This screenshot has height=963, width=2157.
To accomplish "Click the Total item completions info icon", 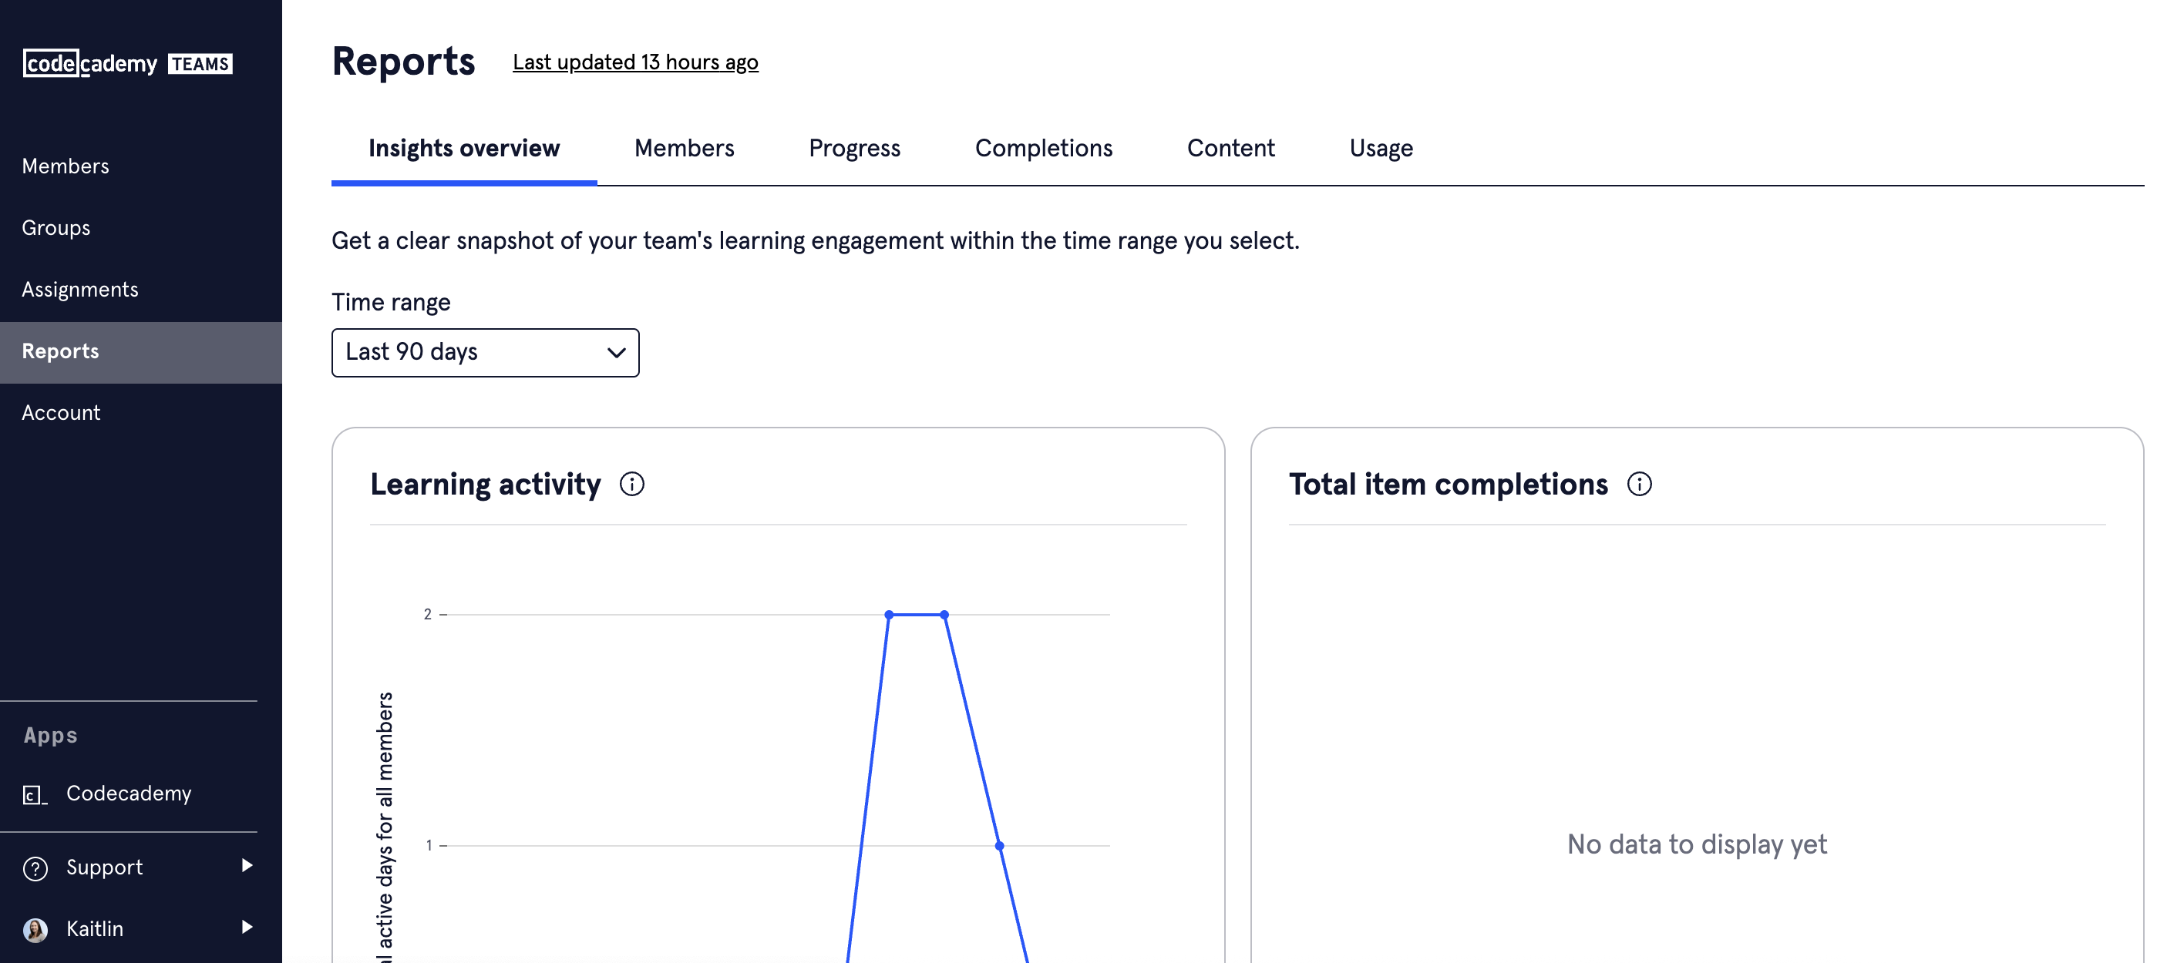I will tap(1639, 484).
